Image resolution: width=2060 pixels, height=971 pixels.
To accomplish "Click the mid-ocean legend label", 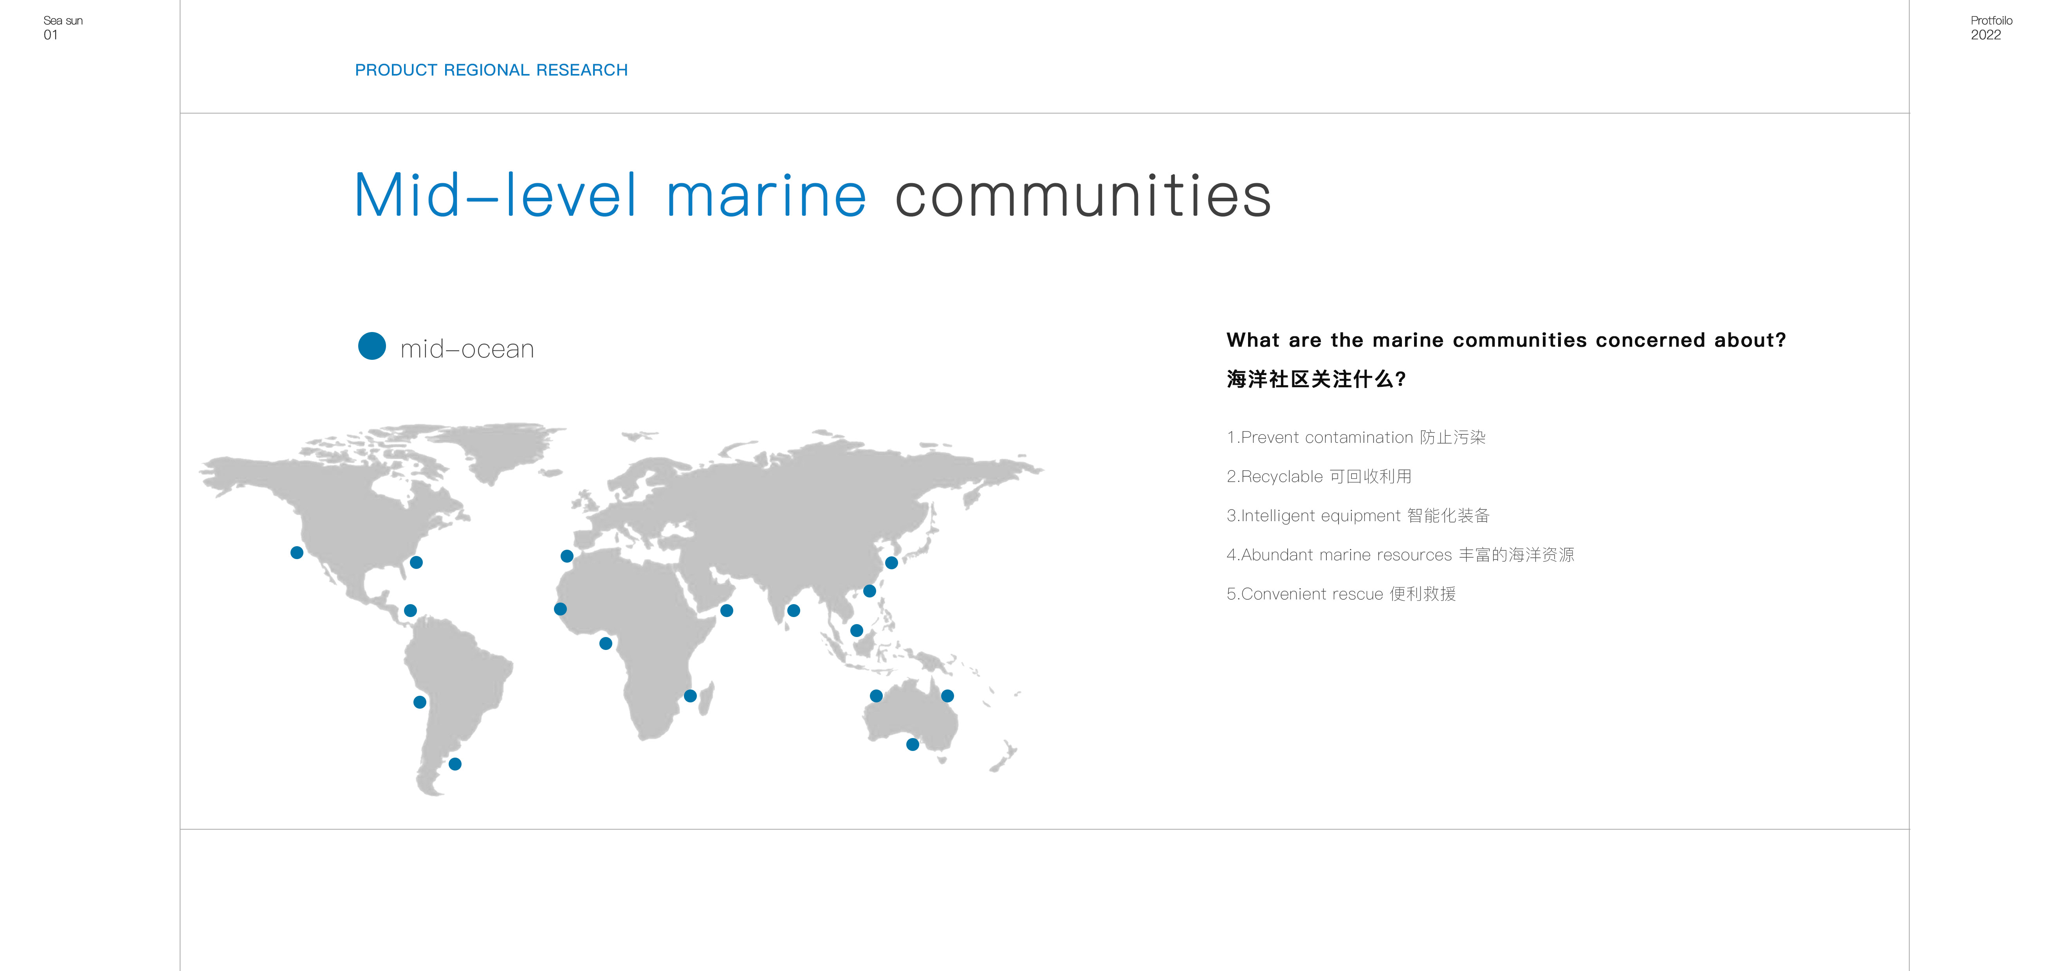I will [467, 349].
